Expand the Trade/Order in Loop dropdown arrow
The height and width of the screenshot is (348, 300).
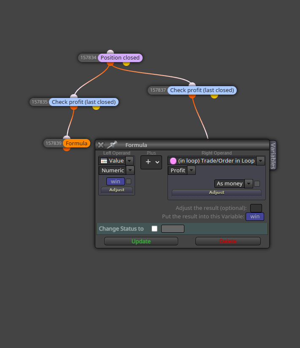coord(260,160)
